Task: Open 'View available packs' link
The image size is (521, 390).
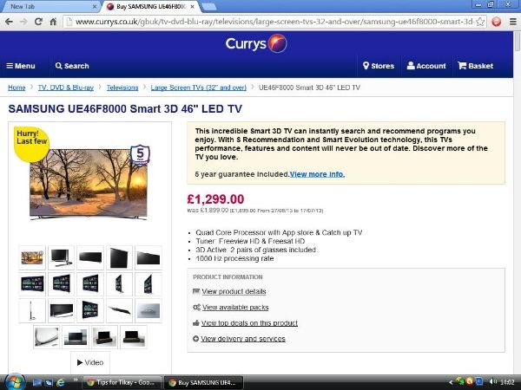Action: 235,308
